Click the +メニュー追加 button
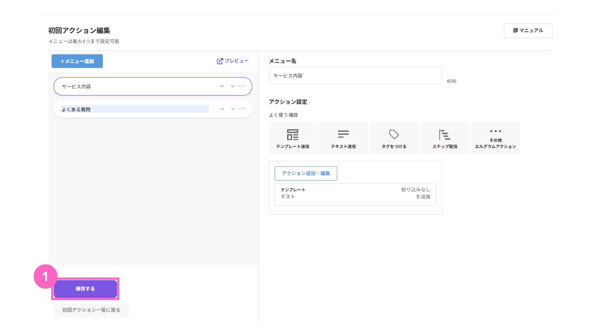 pos(77,61)
